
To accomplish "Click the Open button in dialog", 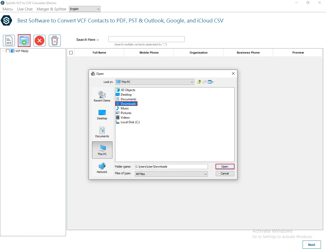I will click(225, 167).
